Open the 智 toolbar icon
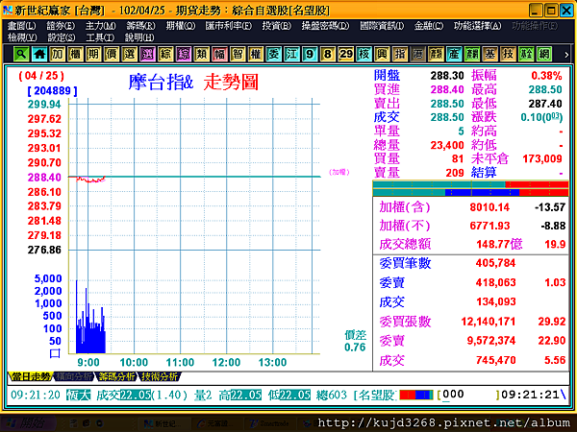577x432 pixels. pos(238,55)
